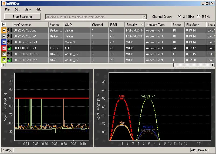Click green signal bars icon for WLAN_77 row
The width and height of the screenshot is (216, 154).
9,60
